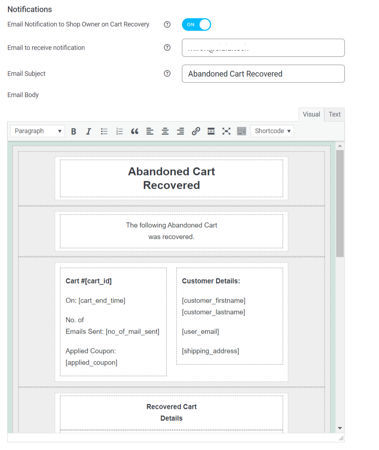
Task: Click the editor resize handle in the corner
Action: click(x=341, y=438)
